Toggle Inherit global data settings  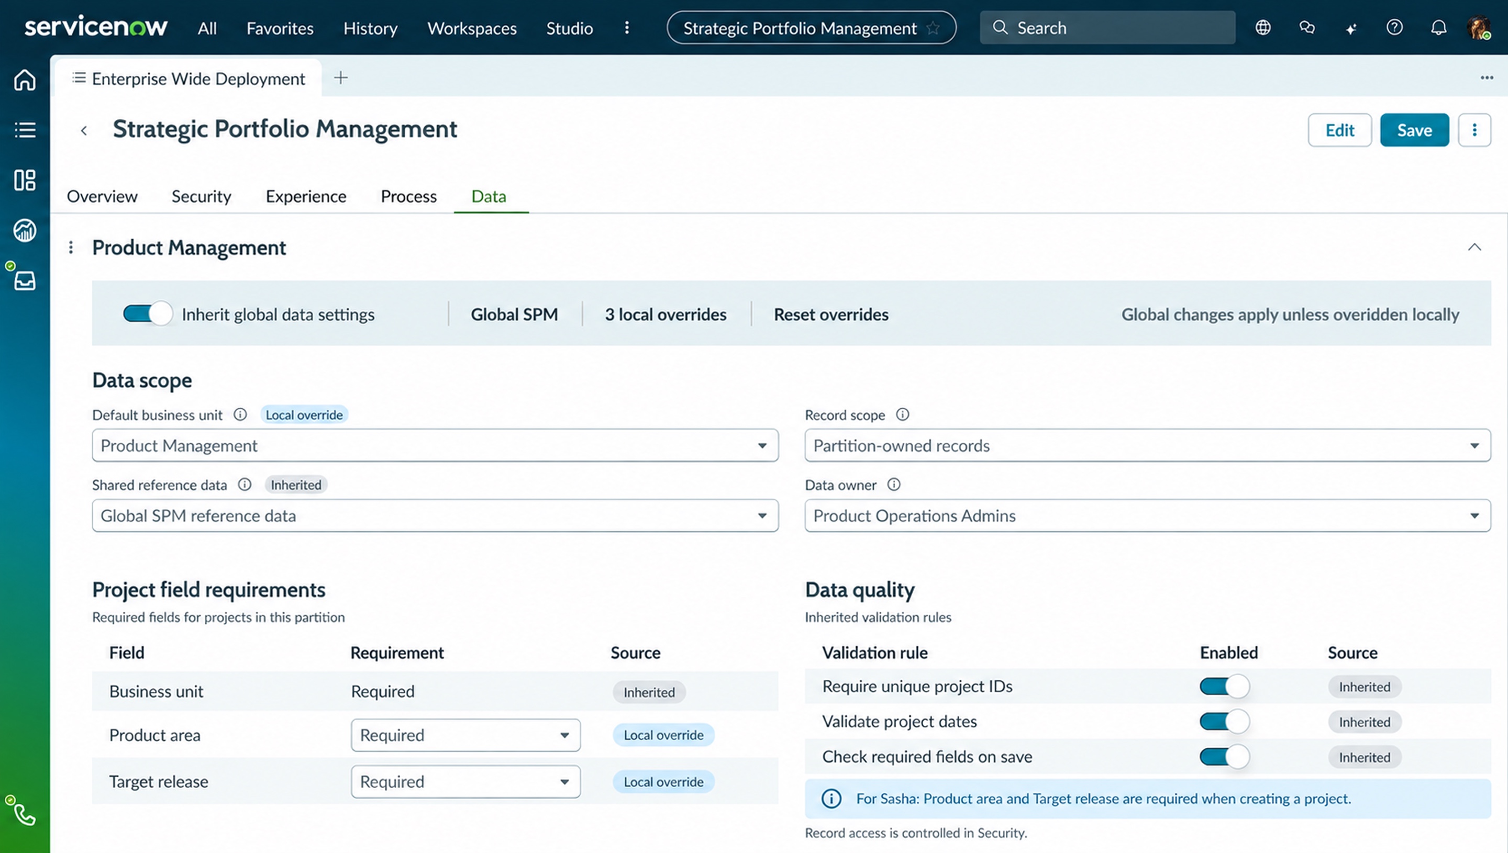148,314
